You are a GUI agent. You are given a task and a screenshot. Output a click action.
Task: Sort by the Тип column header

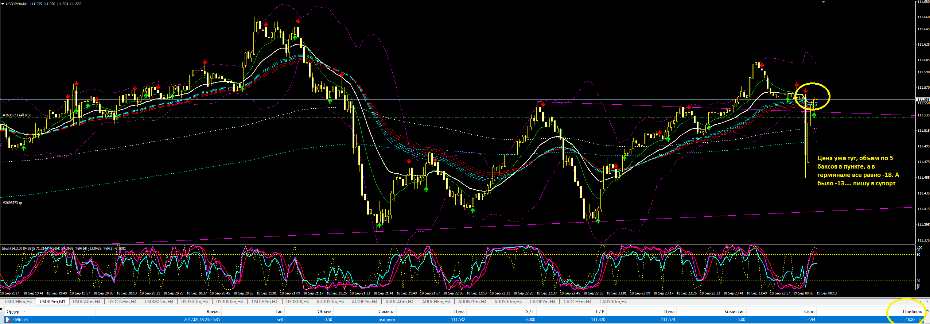coord(279,312)
